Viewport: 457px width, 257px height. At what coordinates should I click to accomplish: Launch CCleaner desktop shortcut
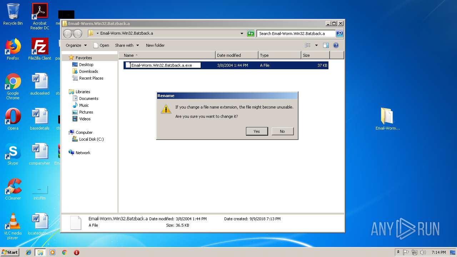coord(13,189)
